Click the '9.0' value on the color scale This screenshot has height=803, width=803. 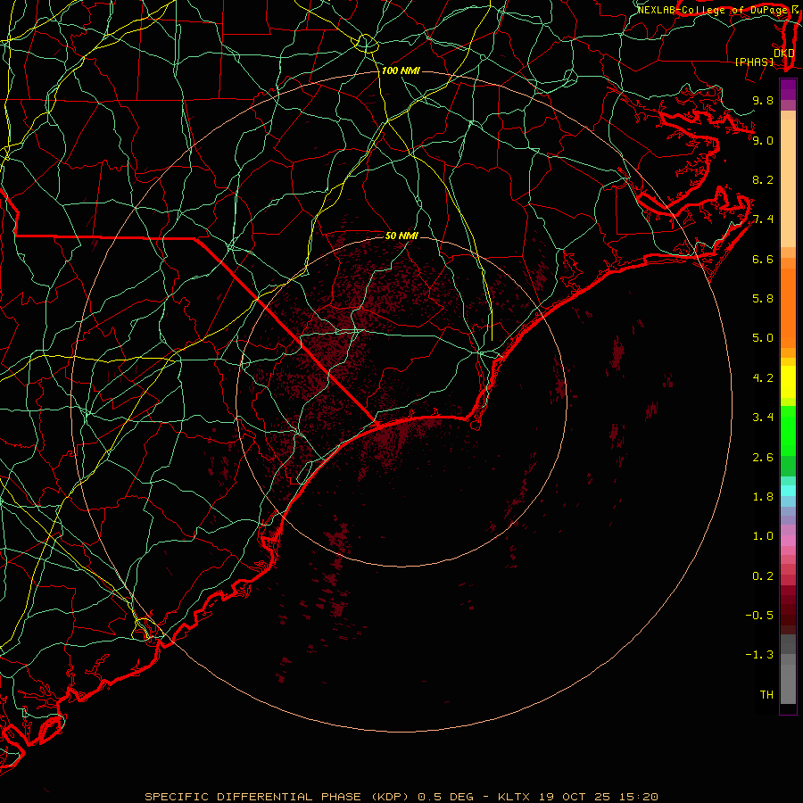click(763, 140)
